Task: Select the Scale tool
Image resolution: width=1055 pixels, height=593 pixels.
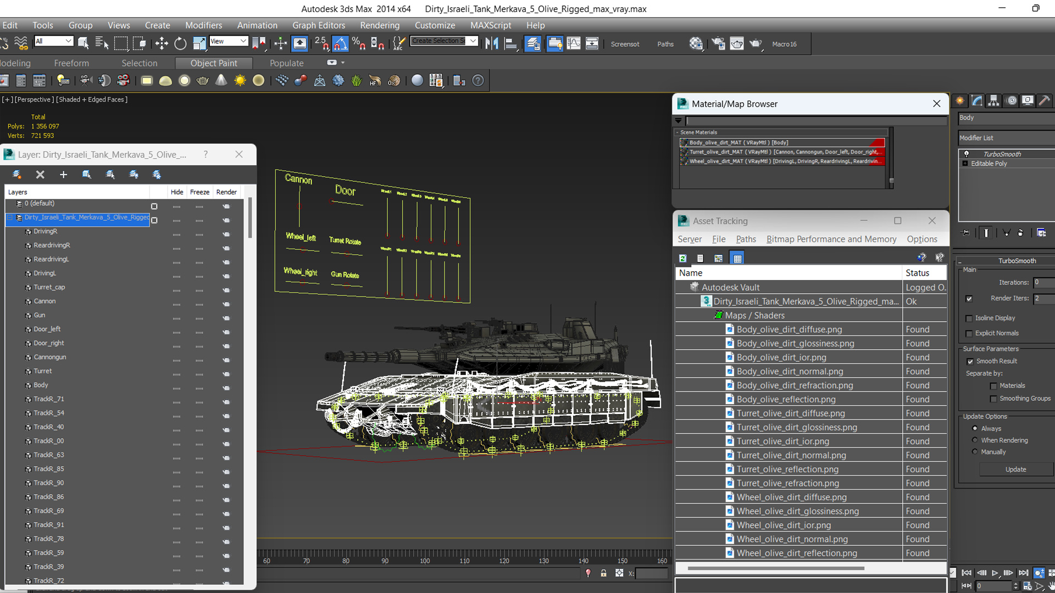Action: click(199, 43)
